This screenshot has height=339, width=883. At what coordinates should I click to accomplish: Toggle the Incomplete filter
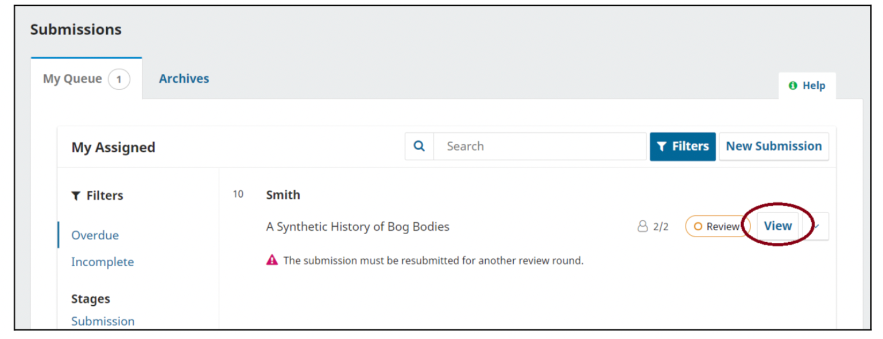[x=102, y=262]
